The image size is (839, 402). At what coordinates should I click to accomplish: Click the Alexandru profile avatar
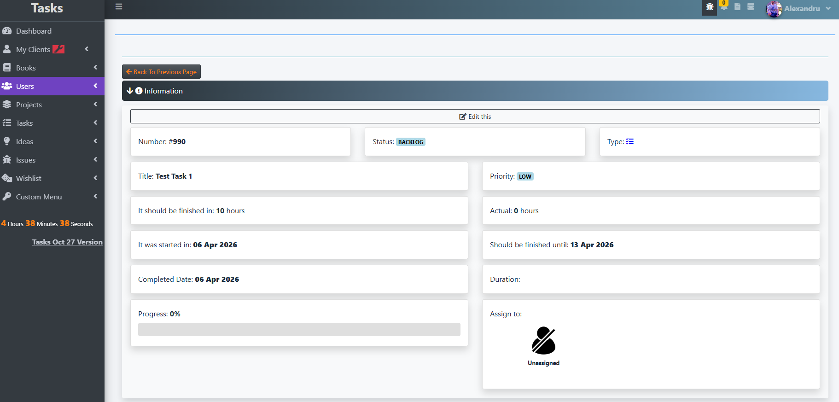(774, 9)
